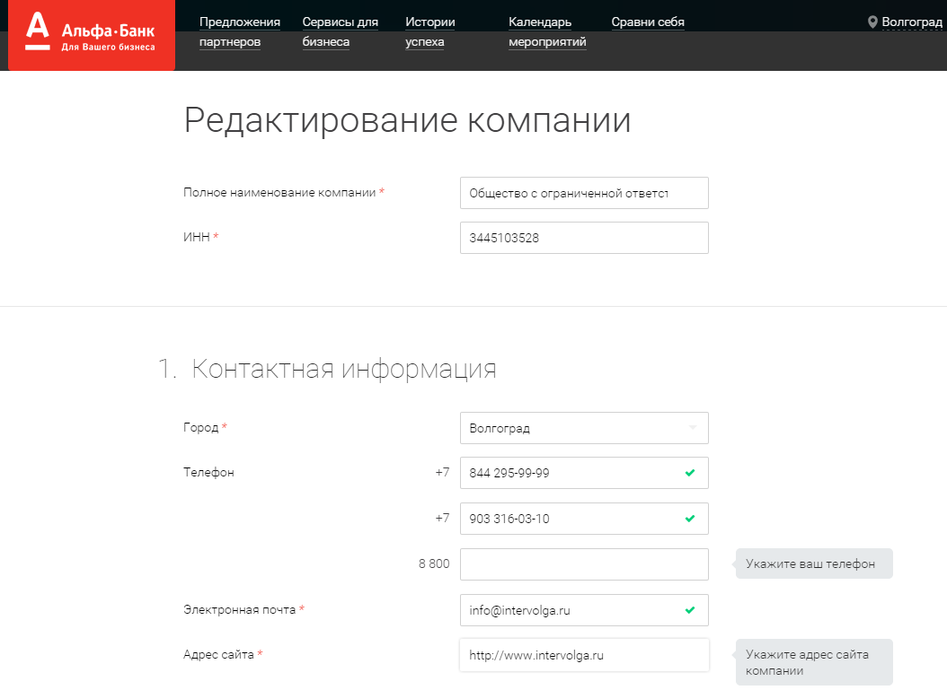Click green checkmark in 844 295-99-99 field

[690, 473]
